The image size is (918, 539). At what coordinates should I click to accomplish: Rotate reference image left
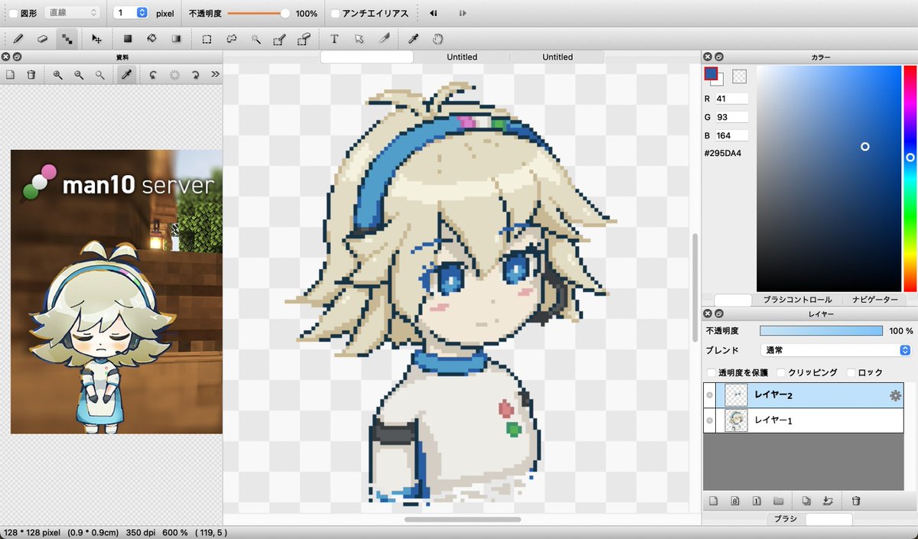pos(153,74)
